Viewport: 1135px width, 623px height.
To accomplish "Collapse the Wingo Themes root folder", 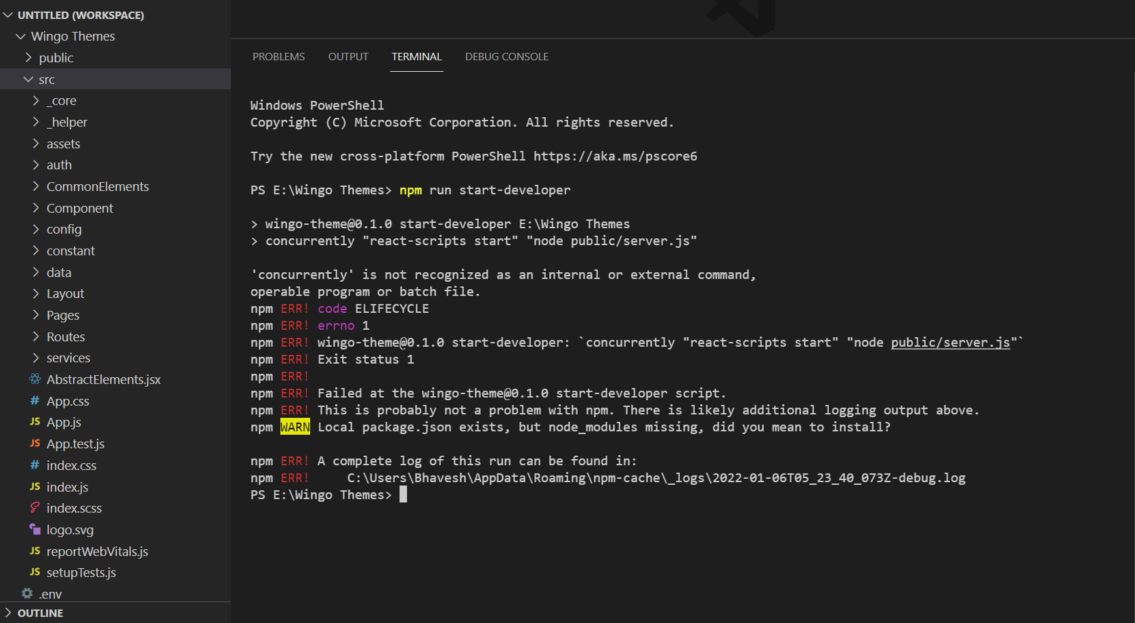I will (21, 37).
